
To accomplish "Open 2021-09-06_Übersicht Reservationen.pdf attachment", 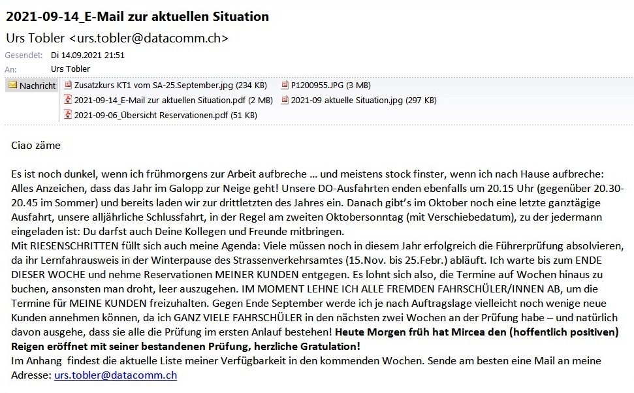I will (165, 115).
